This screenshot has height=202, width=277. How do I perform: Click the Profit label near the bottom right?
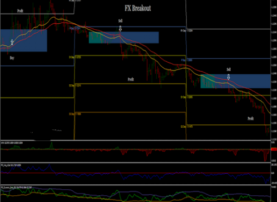pyautogui.click(x=251, y=118)
